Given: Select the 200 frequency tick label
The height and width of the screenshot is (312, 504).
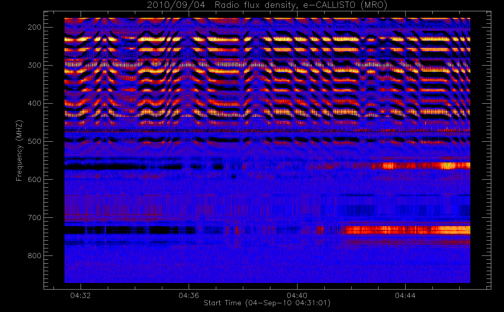Looking at the screenshot, I should 35,27.
